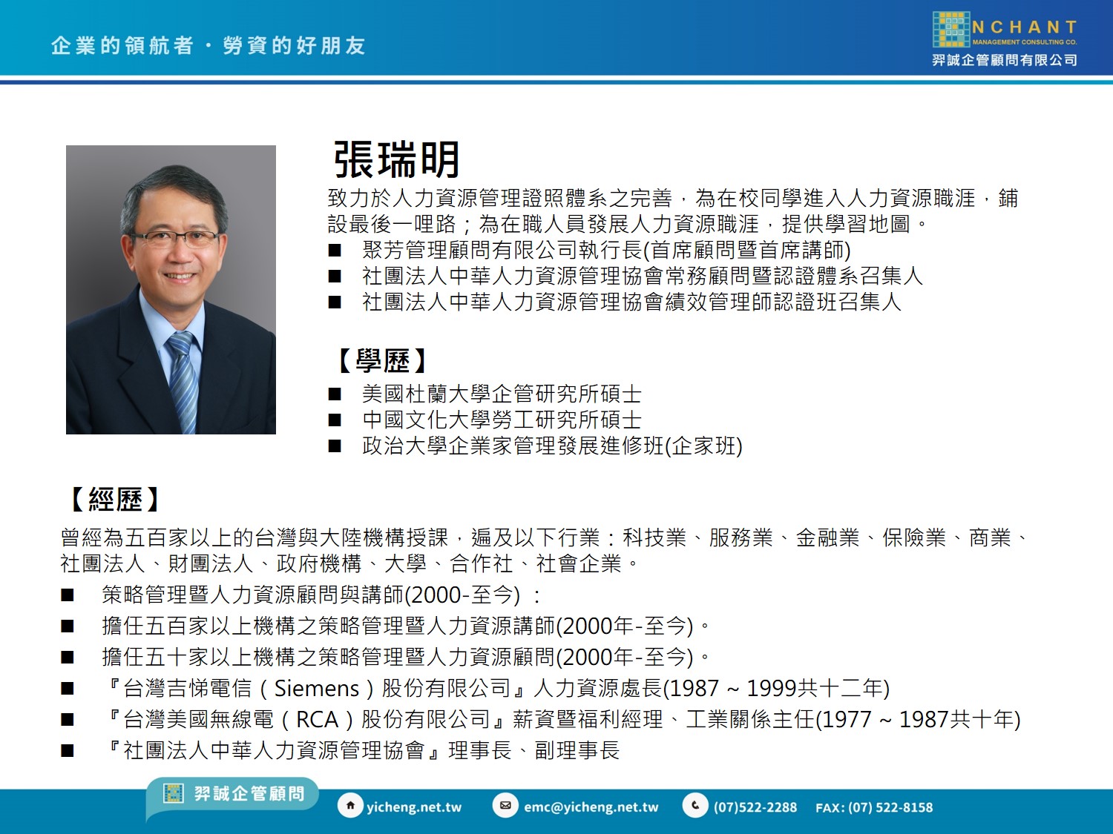Click the home icon beside yicheng.net.tw
Screen dimensions: 1113x834
[350, 806]
